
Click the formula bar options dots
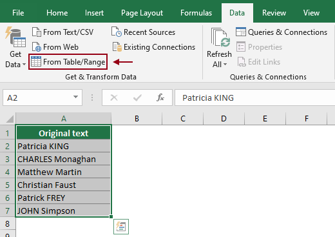pyautogui.click(x=92, y=98)
